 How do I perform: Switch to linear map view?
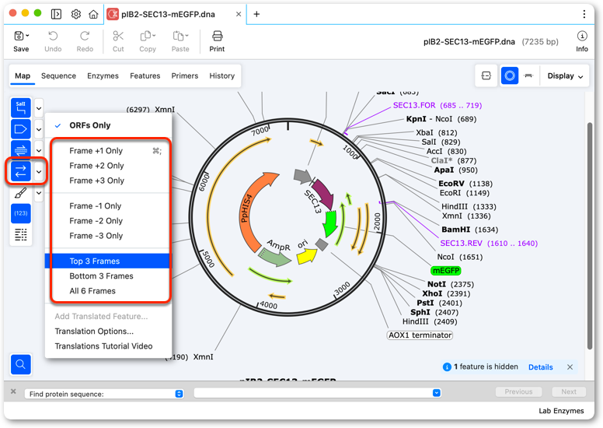click(528, 76)
